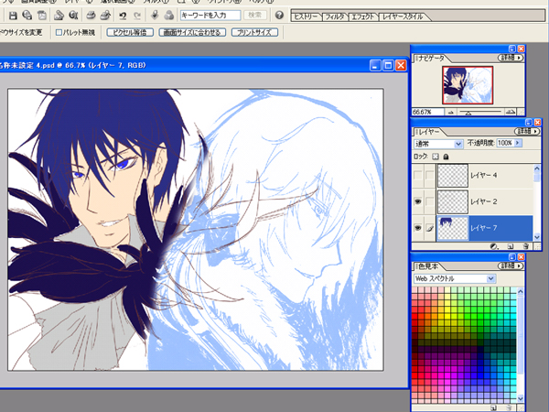This screenshot has height=412, width=549.
Task: Toggle the link box of レイヤー 4
Action: click(x=430, y=175)
